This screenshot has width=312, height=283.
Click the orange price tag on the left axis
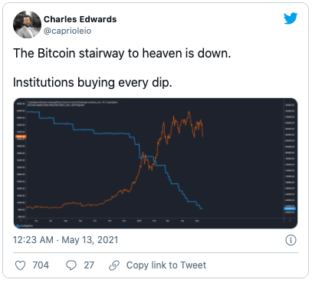pos(21,137)
